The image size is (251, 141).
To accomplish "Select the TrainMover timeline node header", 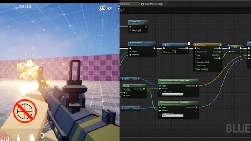I will (x=207, y=45).
